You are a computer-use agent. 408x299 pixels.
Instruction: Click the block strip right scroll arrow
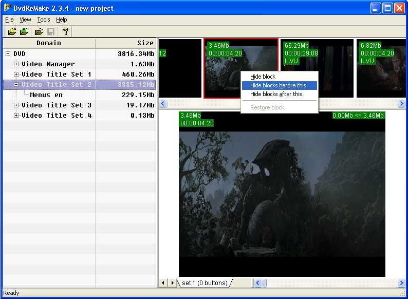click(x=401, y=104)
